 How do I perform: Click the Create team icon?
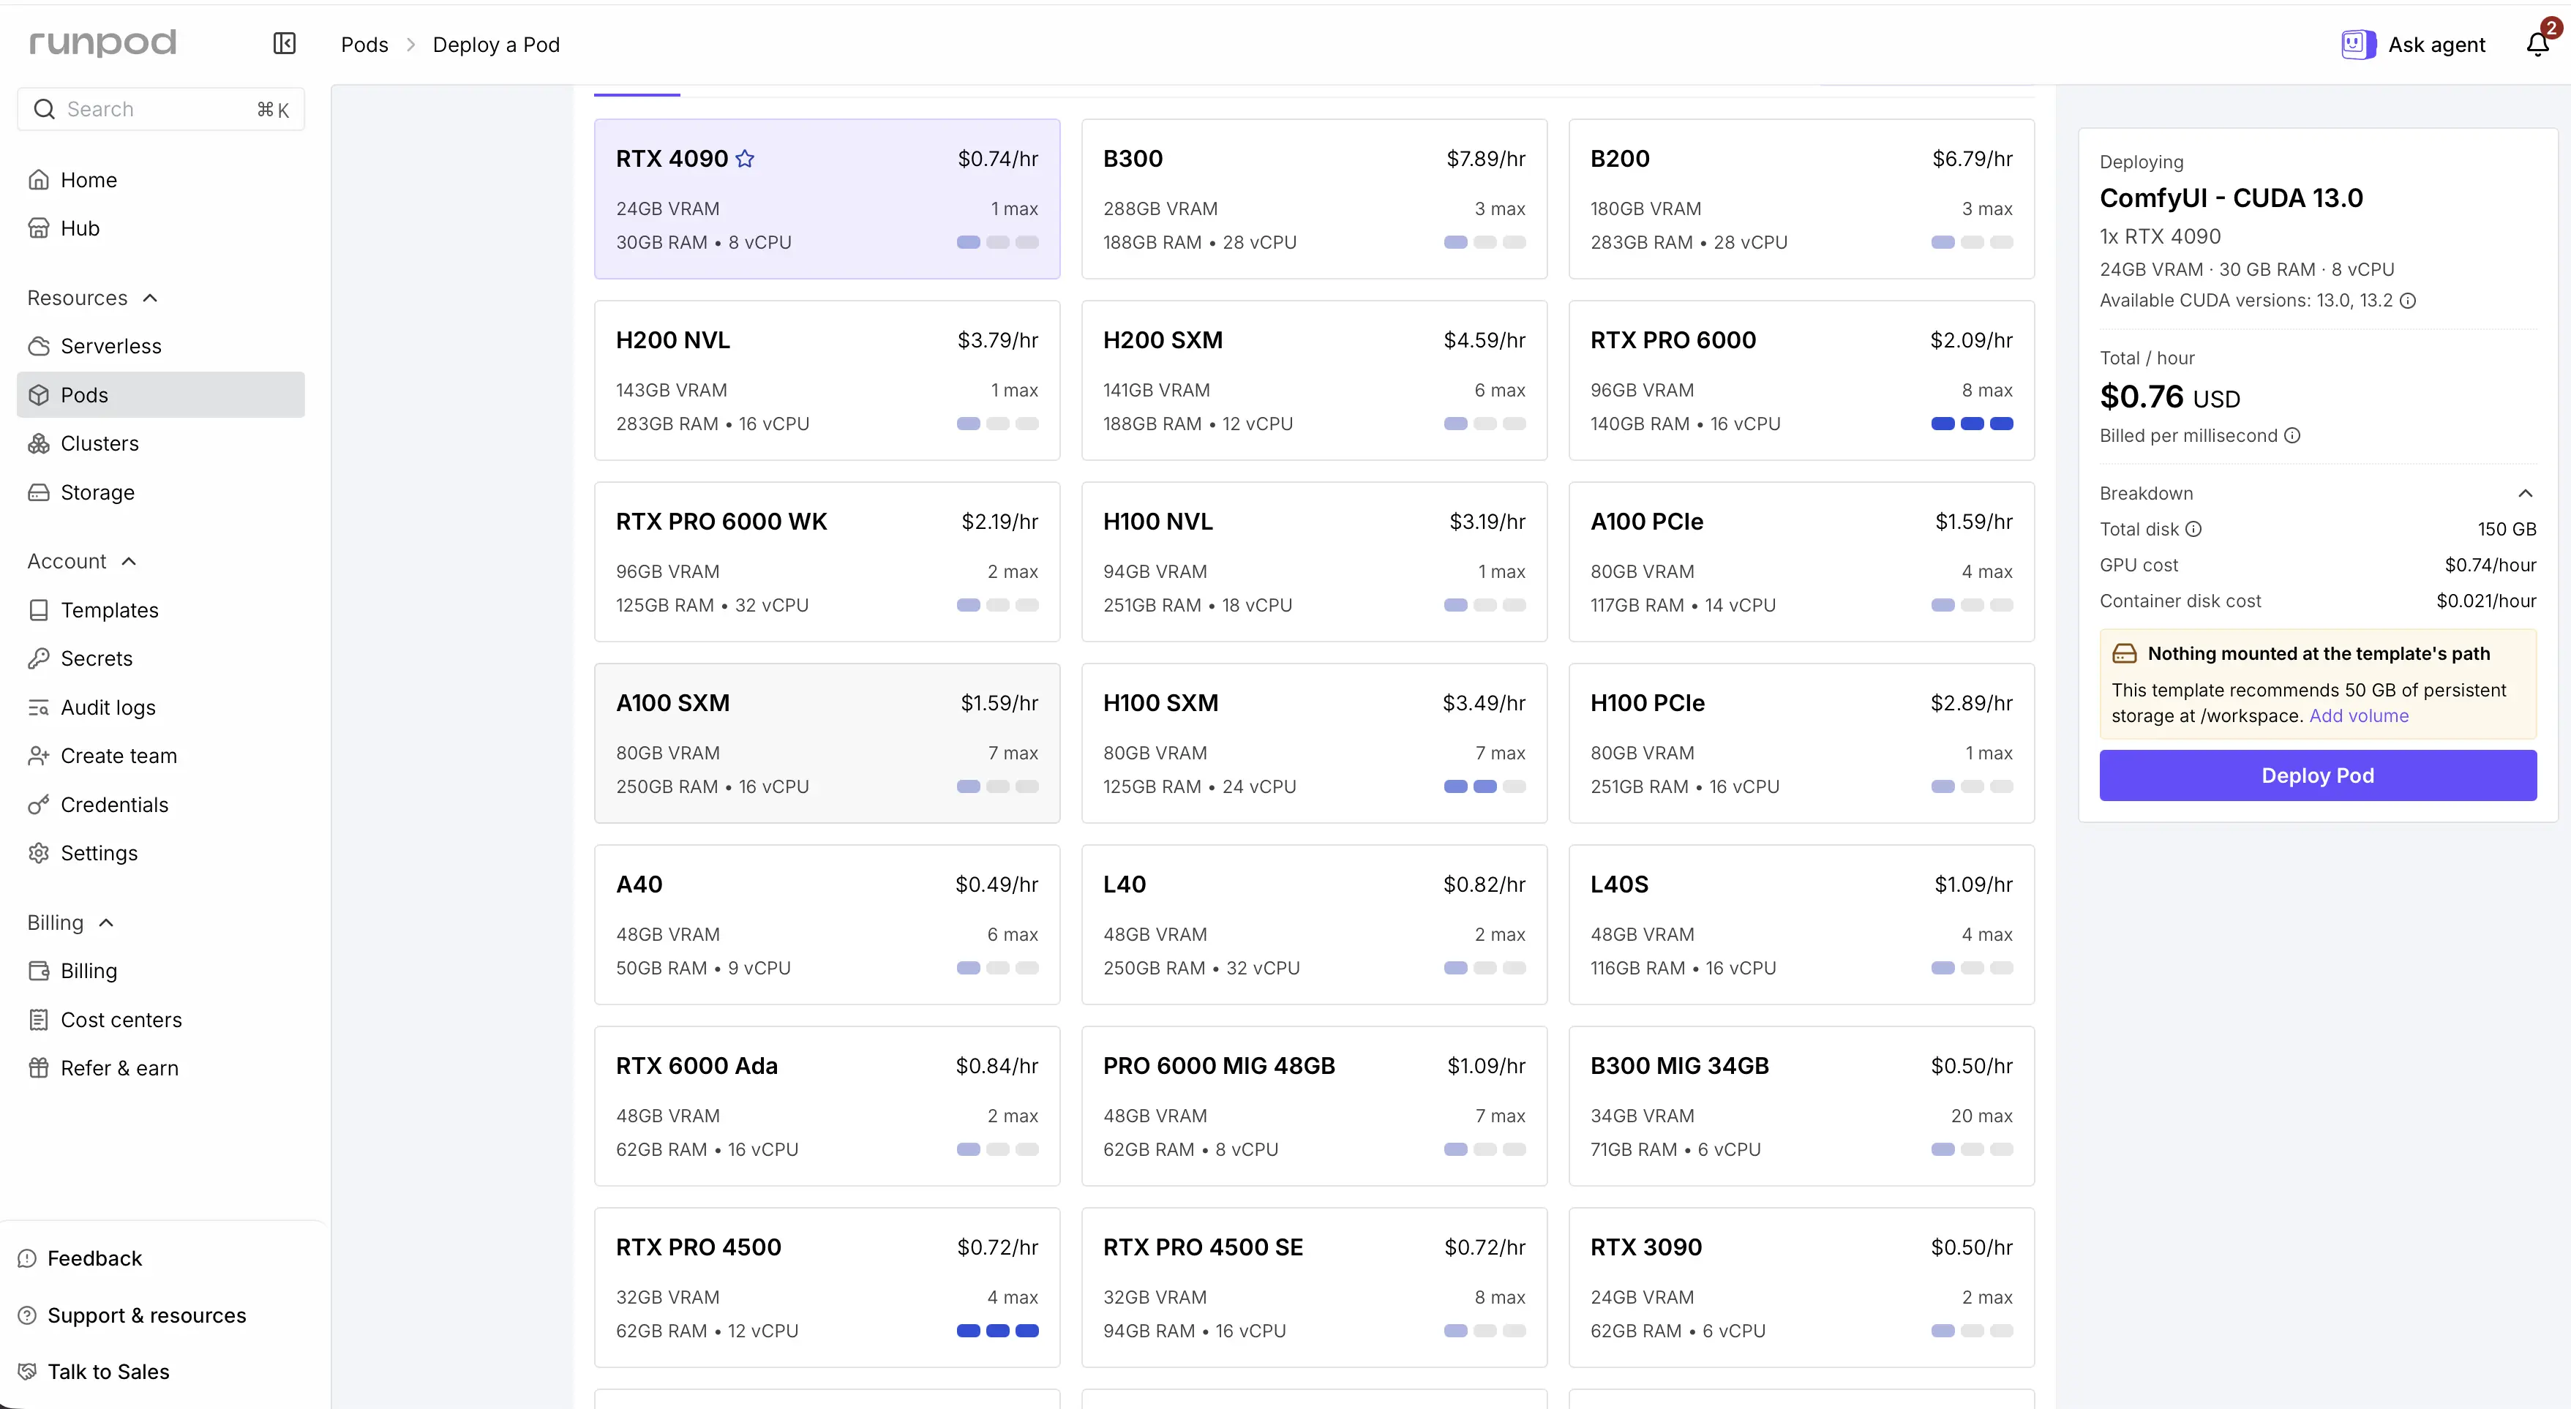click(39, 756)
